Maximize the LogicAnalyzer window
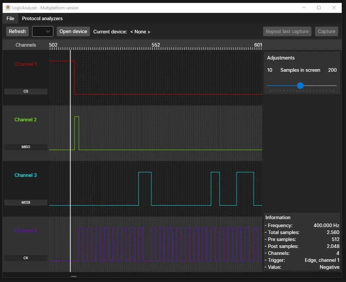 (319, 8)
